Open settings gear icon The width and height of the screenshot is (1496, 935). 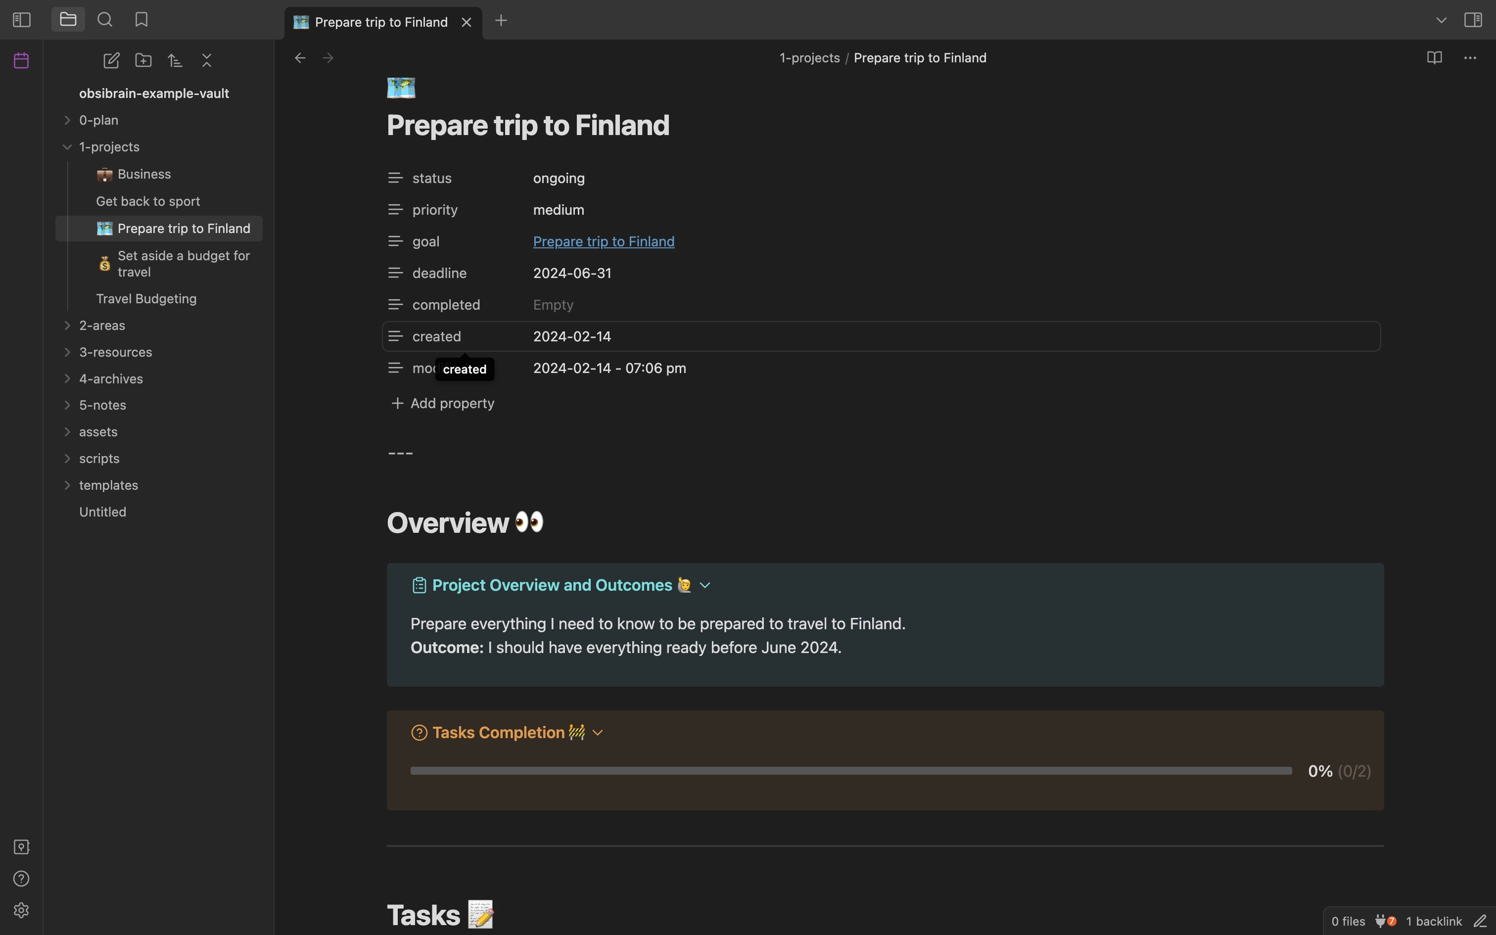22,910
